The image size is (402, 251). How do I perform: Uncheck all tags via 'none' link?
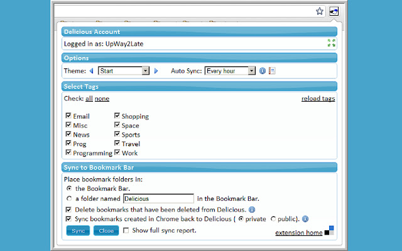(x=102, y=99)
